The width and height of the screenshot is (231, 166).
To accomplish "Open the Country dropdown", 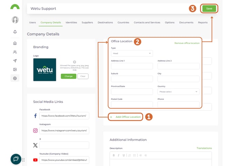I will pyautogui.click(x=178, y=92).
